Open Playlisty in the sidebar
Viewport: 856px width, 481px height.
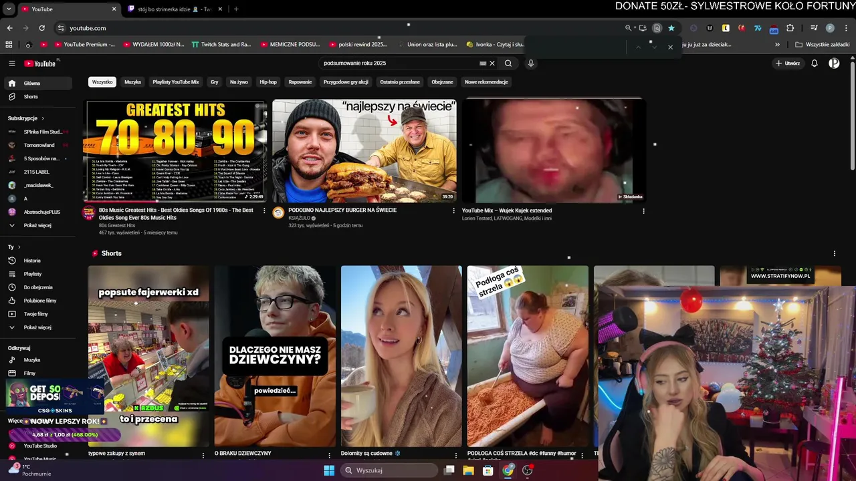(x=32, y=274)
